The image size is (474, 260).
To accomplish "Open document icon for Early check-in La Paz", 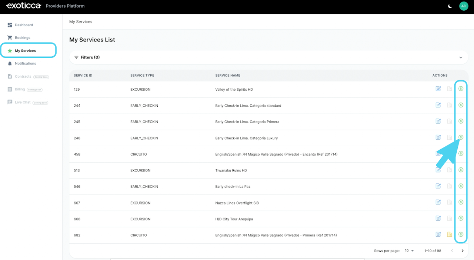I will [449, 186].
